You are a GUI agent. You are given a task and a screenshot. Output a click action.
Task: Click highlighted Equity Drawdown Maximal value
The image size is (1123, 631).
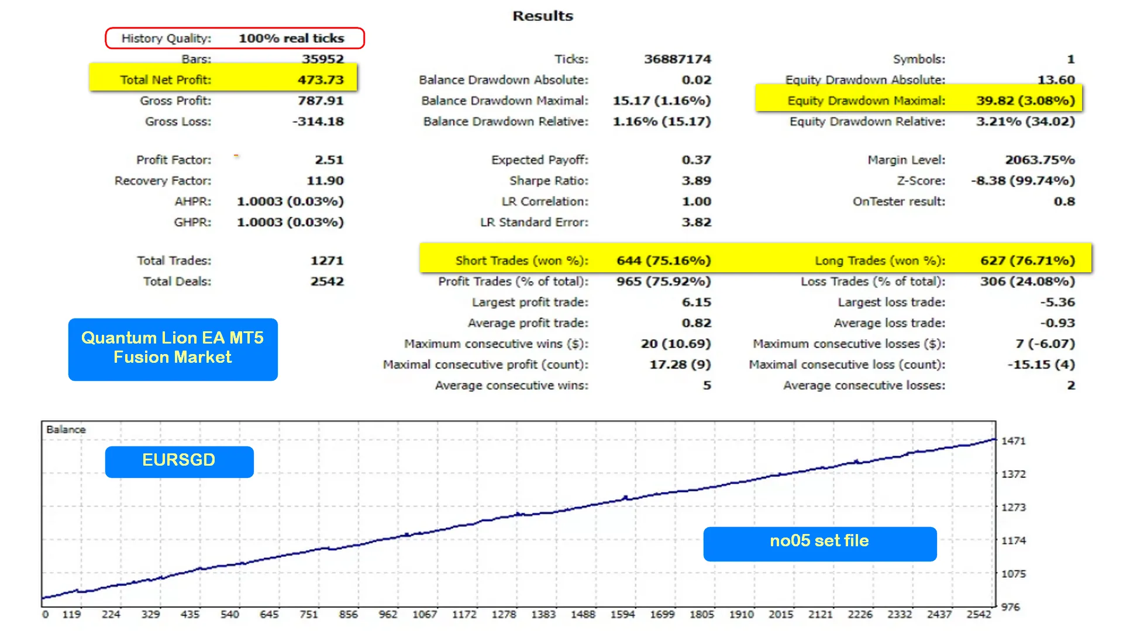tap(1025, 100)
